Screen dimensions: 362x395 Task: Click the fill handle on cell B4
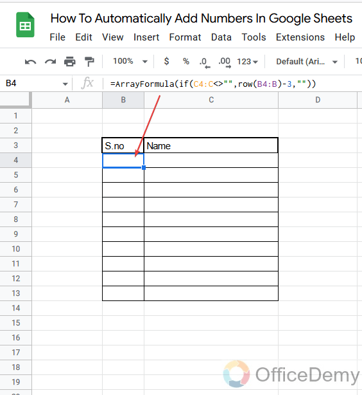(x=144, y=167)
